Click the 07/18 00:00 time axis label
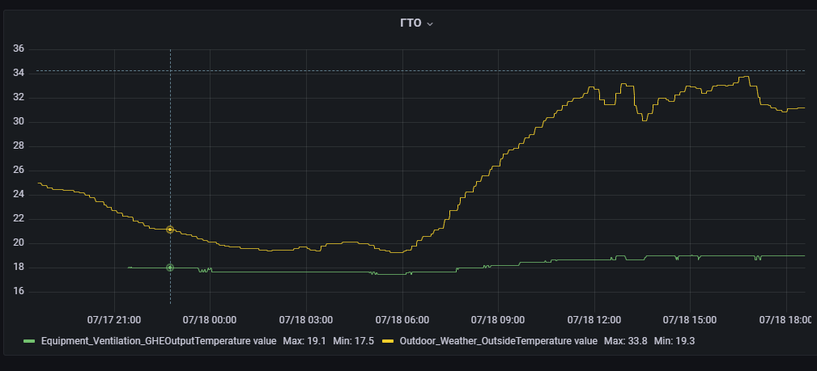The image size is (817, 371). tap(210, 319)
